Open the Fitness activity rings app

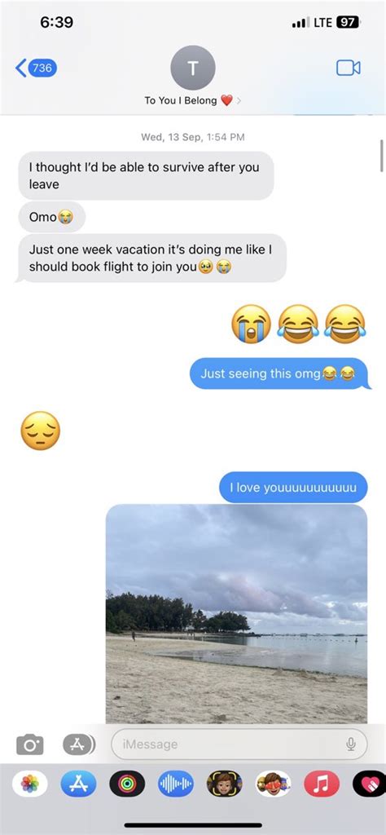pyautogui.click(x=127, y=784)
